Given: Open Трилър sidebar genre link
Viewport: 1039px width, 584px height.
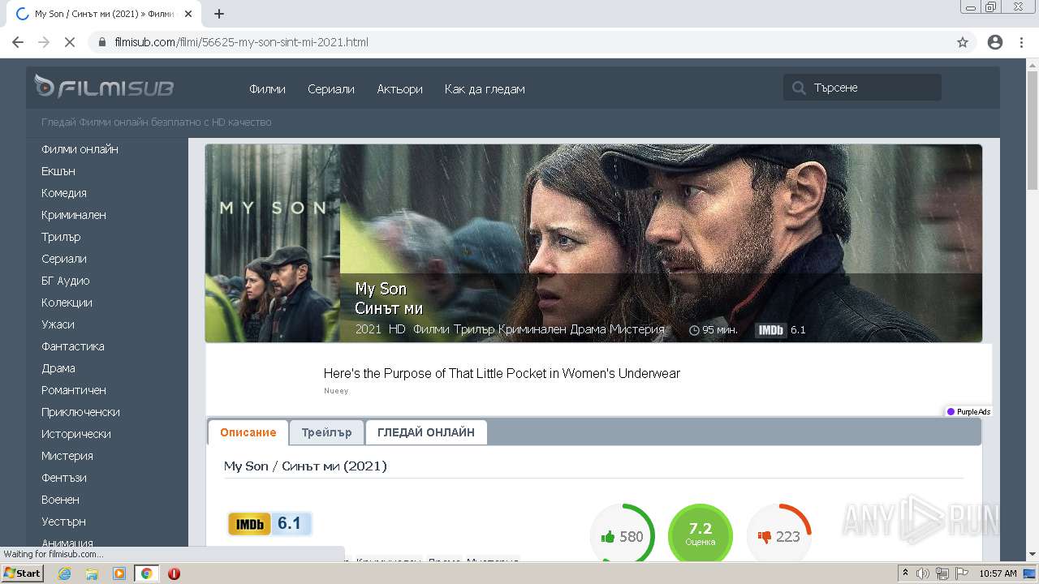Looking at the screenshot, I should coord(61,237).
